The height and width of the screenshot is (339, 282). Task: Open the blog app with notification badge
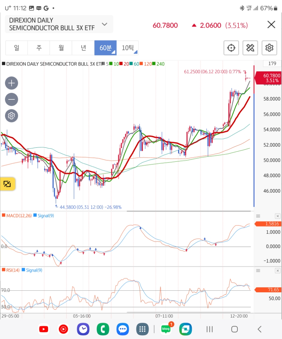tap(166, 329)
